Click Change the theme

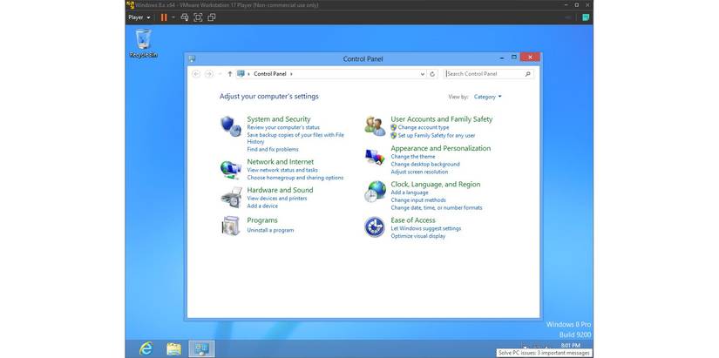pos(413,157)
